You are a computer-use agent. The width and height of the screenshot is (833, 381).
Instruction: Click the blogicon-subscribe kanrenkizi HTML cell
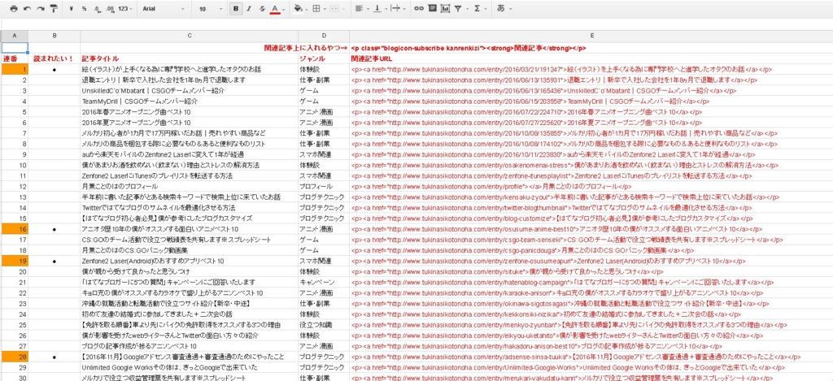pyautogui.click(x=591, y=48)
